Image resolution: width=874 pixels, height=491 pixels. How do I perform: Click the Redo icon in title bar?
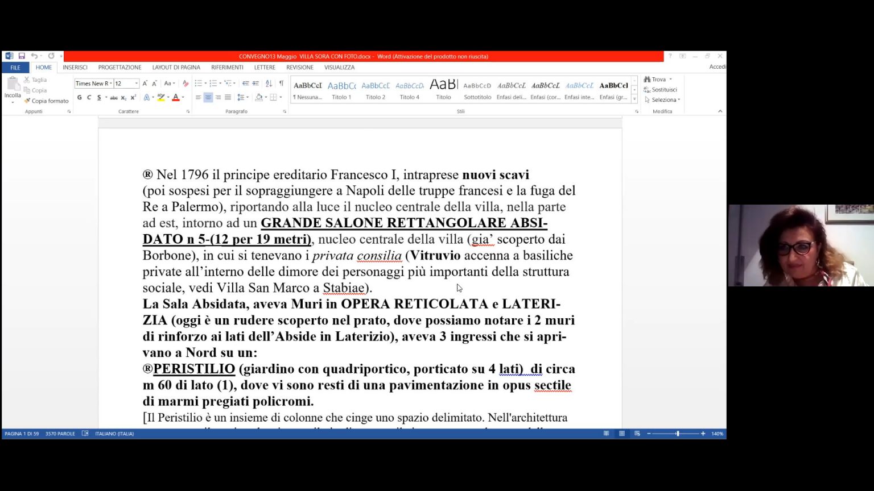(x=51, y=56)
